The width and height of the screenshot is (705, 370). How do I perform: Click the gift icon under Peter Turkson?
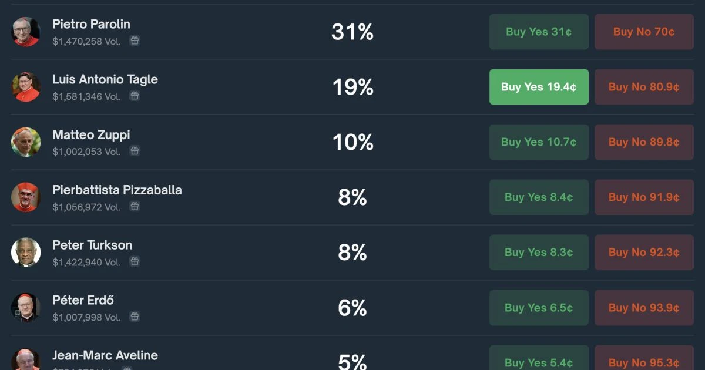click(135, 261)
